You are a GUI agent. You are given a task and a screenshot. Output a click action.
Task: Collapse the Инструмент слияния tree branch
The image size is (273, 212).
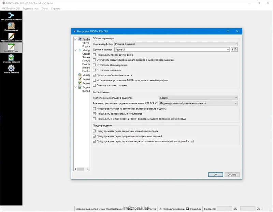point(75,50)
